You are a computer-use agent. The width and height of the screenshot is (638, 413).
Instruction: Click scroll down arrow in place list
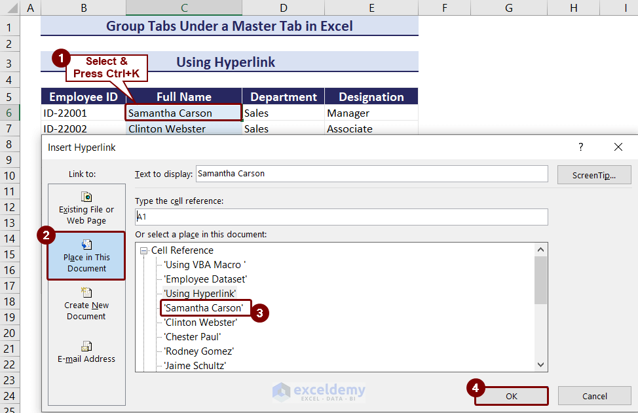(x=540, y=364)
